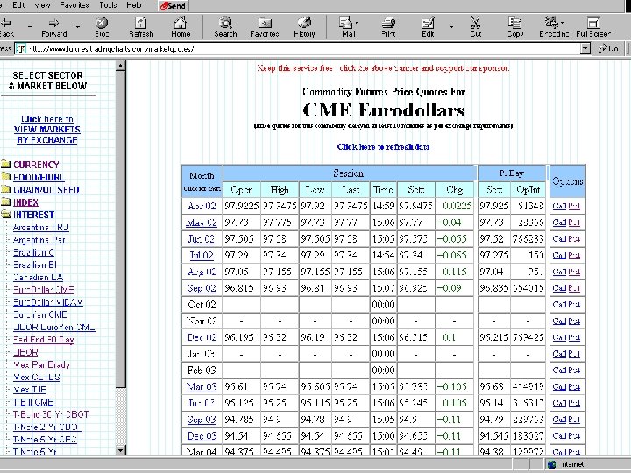Select the EuroDollar CME market link

[44, 290]
